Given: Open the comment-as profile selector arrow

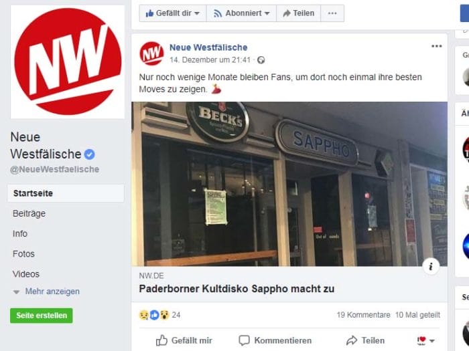Looking at the screenshot, I should tap(426, 340).
